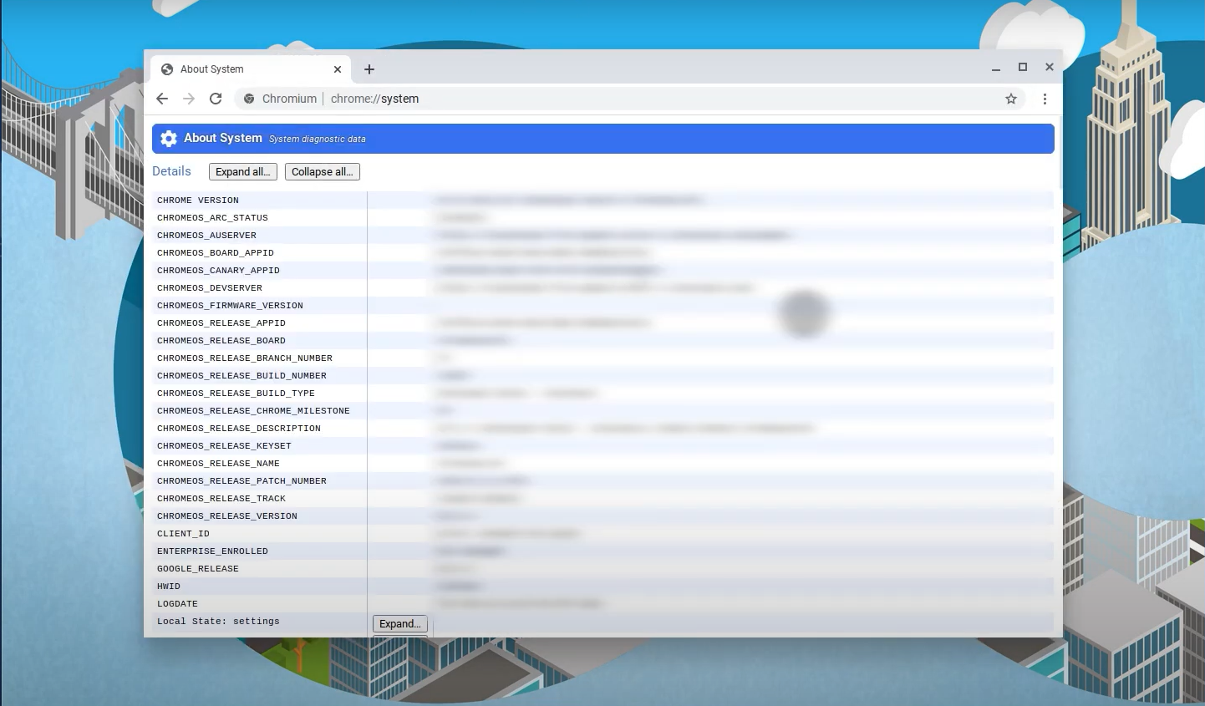Close the Chromium window
The height and width of the screenshot is (706, 1205).
[x=1050, y=67]
